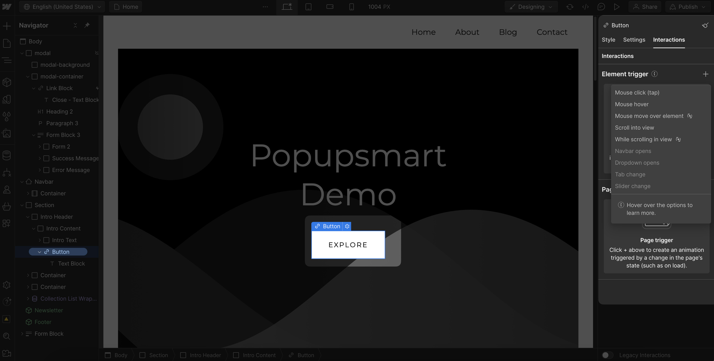The image size is (714, 361).
Task: Open the Ecommerce basket icon
Action: pos(7,207)
